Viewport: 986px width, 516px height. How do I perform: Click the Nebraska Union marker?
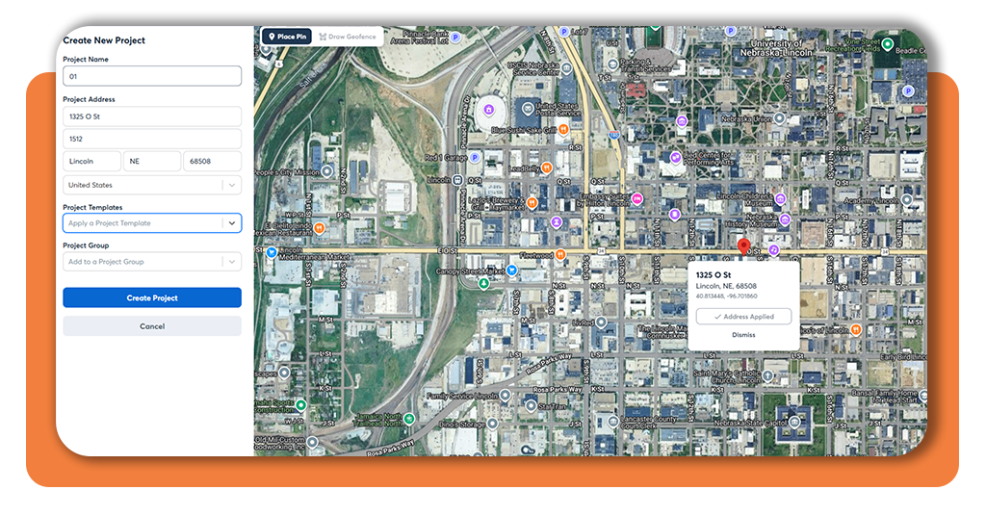(x=779, y=118)
